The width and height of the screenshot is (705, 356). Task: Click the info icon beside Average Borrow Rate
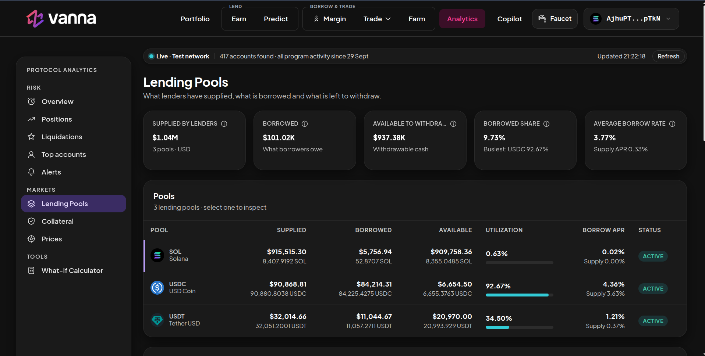click(672, 124)
